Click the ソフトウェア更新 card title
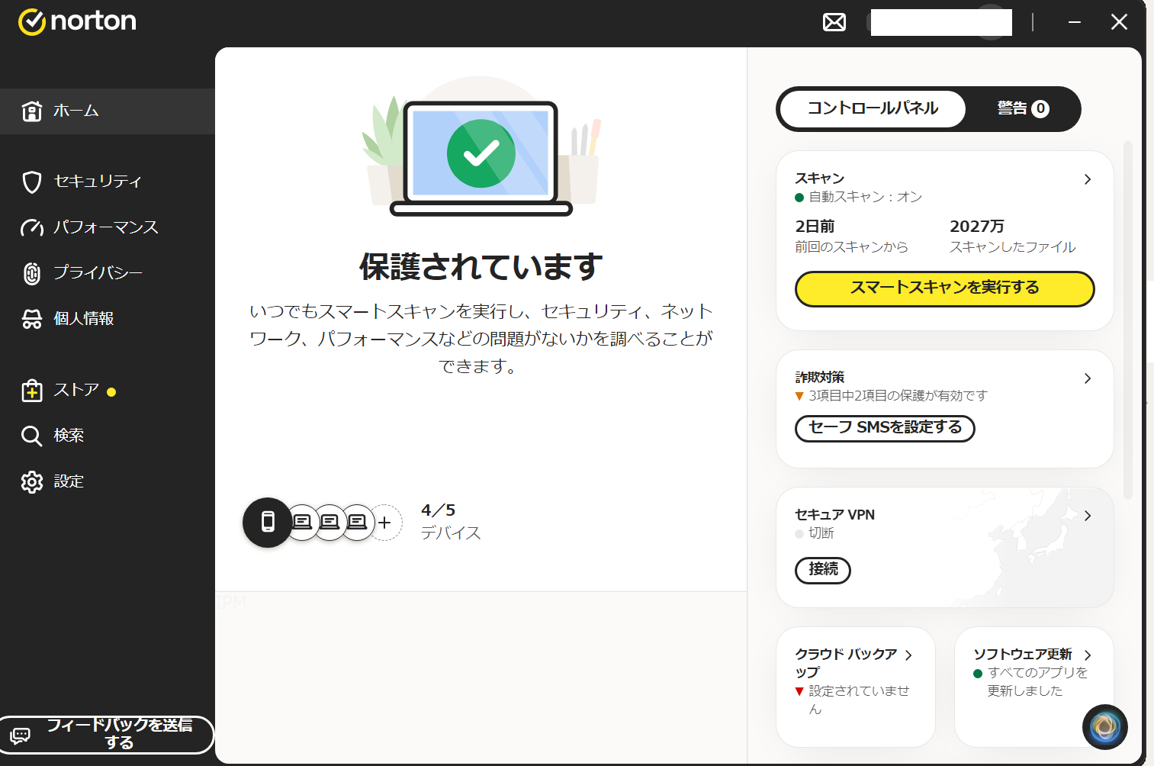The width and height of the screenshot is (1154, 766). (1023, 655)
